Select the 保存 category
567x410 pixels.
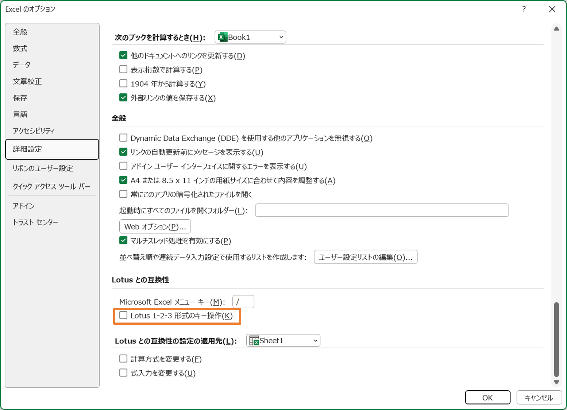click(x=52, y=98)
